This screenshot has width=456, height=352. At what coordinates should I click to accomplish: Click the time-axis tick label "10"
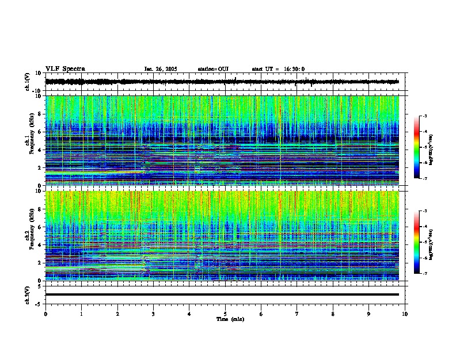pos(405,314)
